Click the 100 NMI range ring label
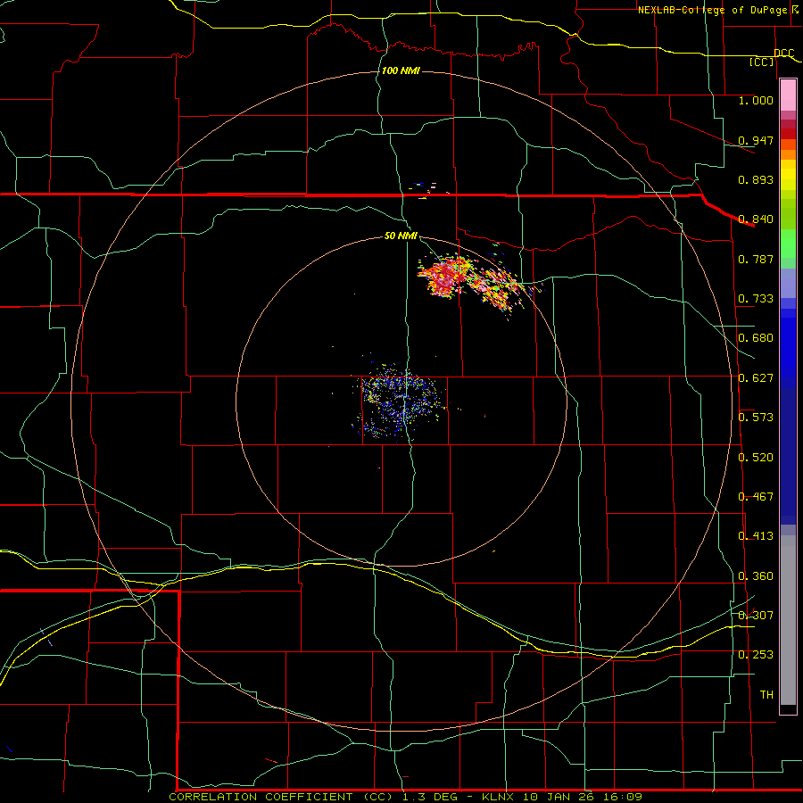This screenshot has width=803, height=803. click(x=401, y=70)
